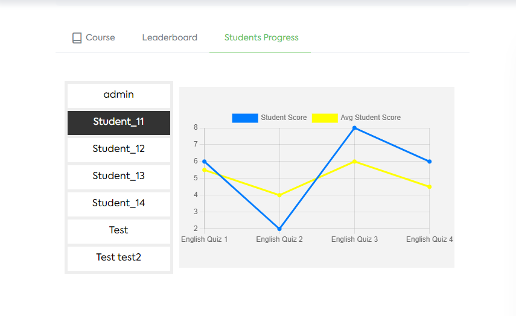Viewport: 516px width, 316px height.
Task: Toggle the yellow Avg Student Score swatch
Action: coord(325,118)
